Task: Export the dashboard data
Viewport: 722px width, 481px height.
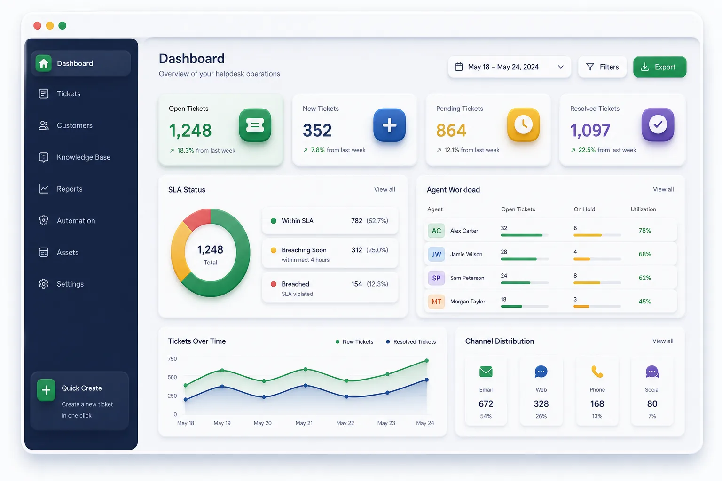Action: pyautogui.click(x=659, y=67)
